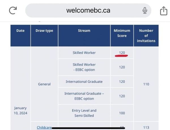Select the Skilled Worker - EEBC option cell
Image resolution: width=170 pixels, height=130 pixels.
coord(84,67)
